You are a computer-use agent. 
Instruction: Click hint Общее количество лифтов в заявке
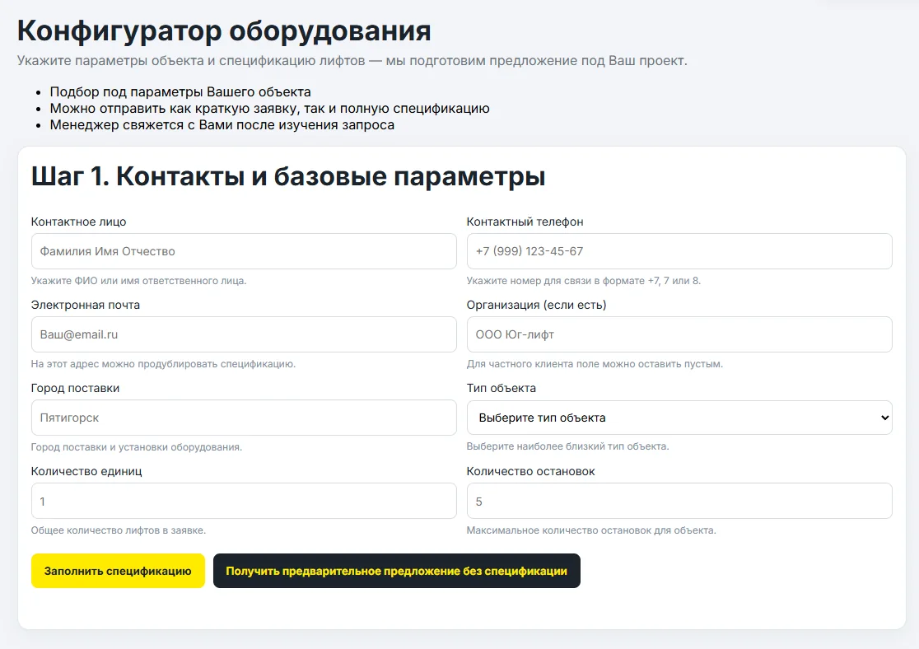(119, 530)
